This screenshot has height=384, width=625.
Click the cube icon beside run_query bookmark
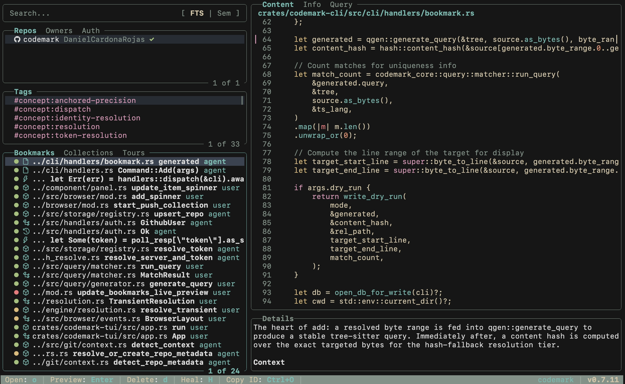(26, 266)
